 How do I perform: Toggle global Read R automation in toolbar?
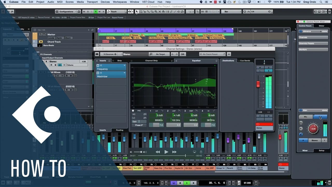96,12
